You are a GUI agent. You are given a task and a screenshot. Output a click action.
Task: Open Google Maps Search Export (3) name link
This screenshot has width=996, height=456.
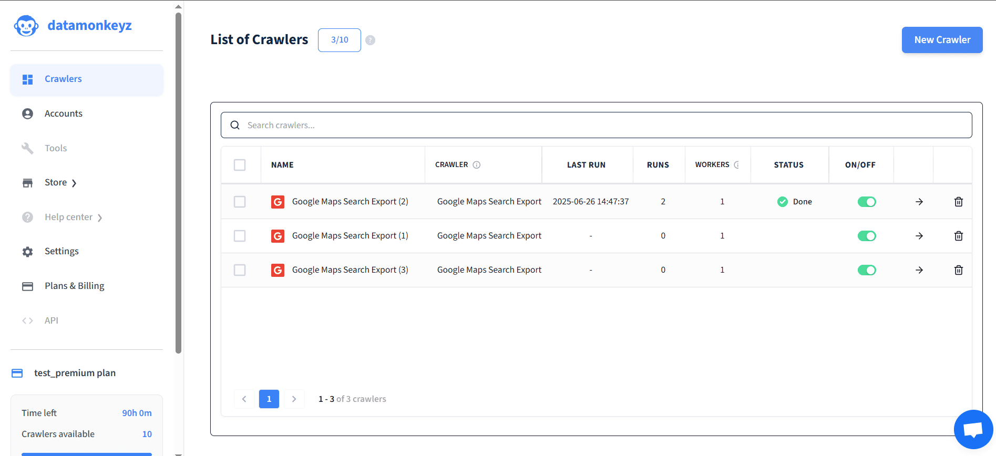(x=350, y=270)
